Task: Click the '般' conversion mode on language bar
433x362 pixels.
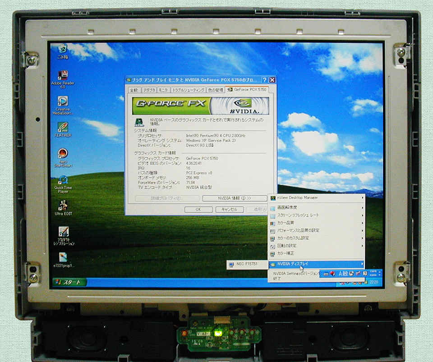Action: [346, 274]
